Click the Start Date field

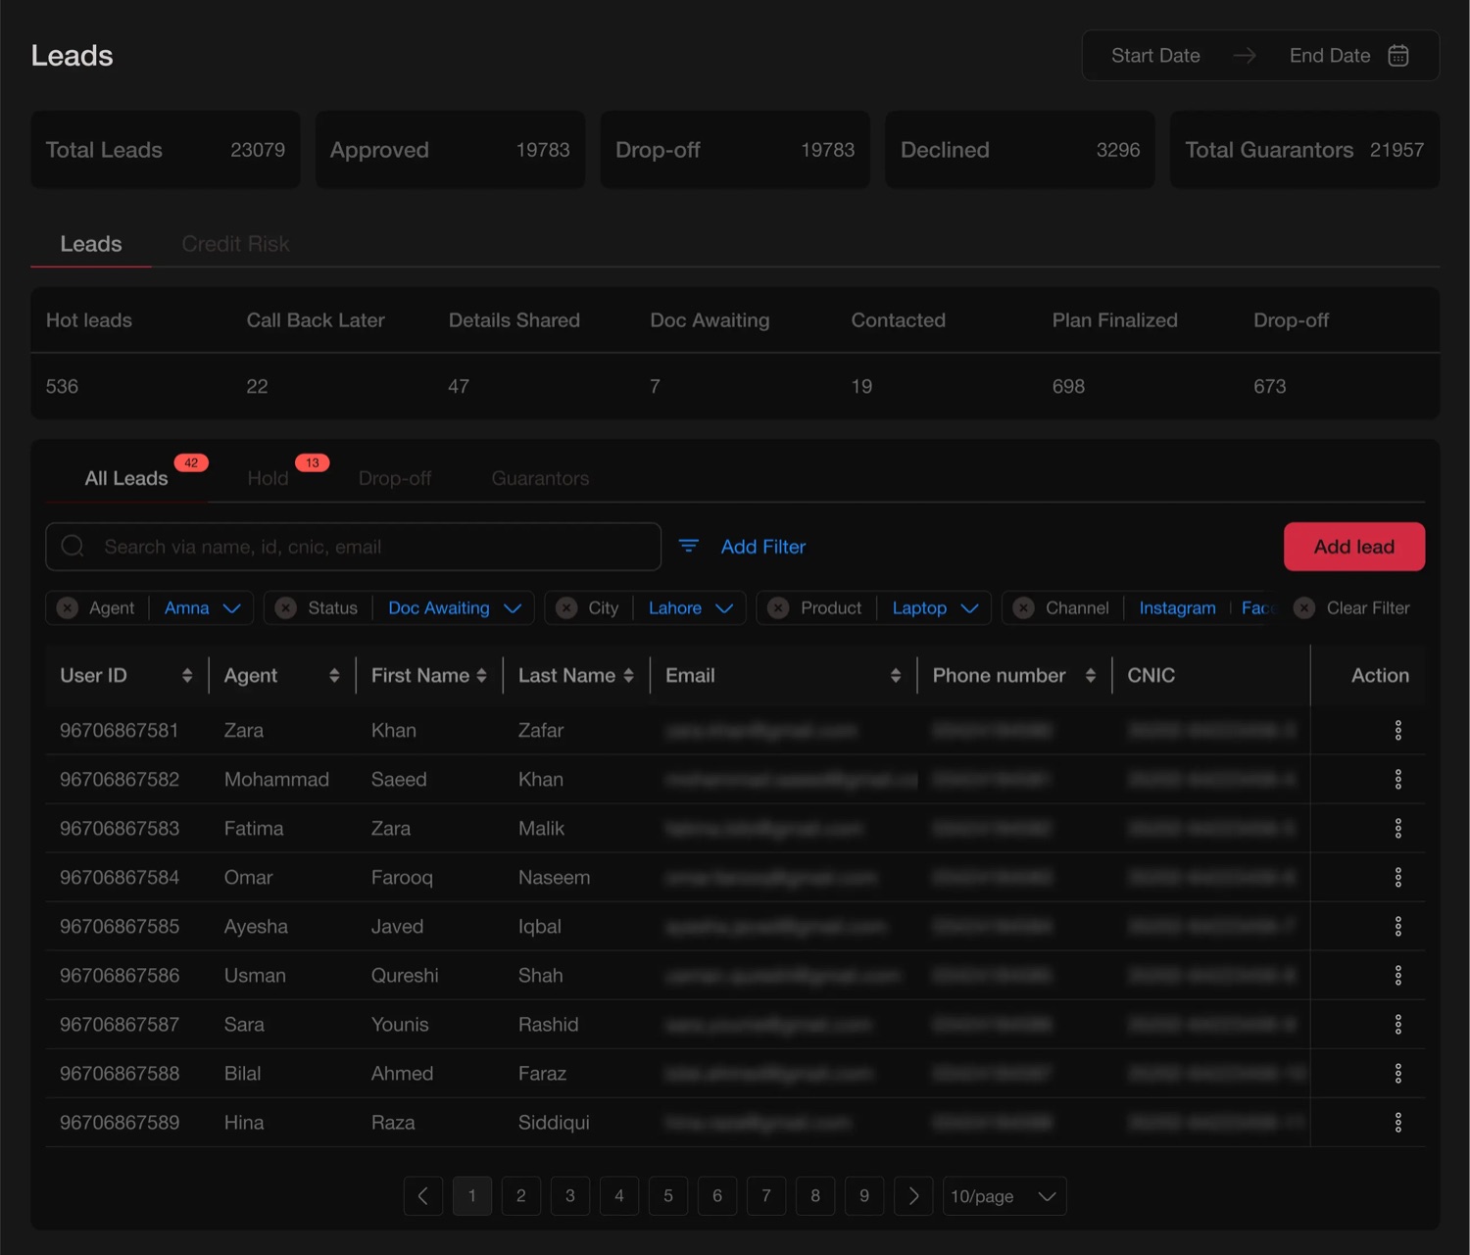[1155, 56]
